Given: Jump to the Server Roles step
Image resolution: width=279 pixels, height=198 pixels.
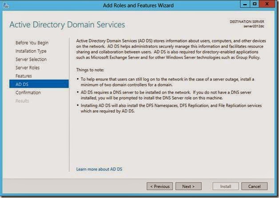Looking at the screenshot, I should [28, 68].
